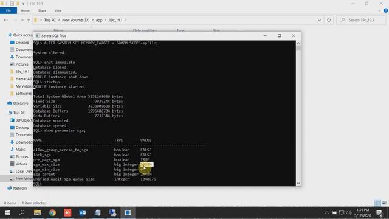The image size is (389, 219).
Task: Click This PC in the address path
Action: [x=50, y=20]
